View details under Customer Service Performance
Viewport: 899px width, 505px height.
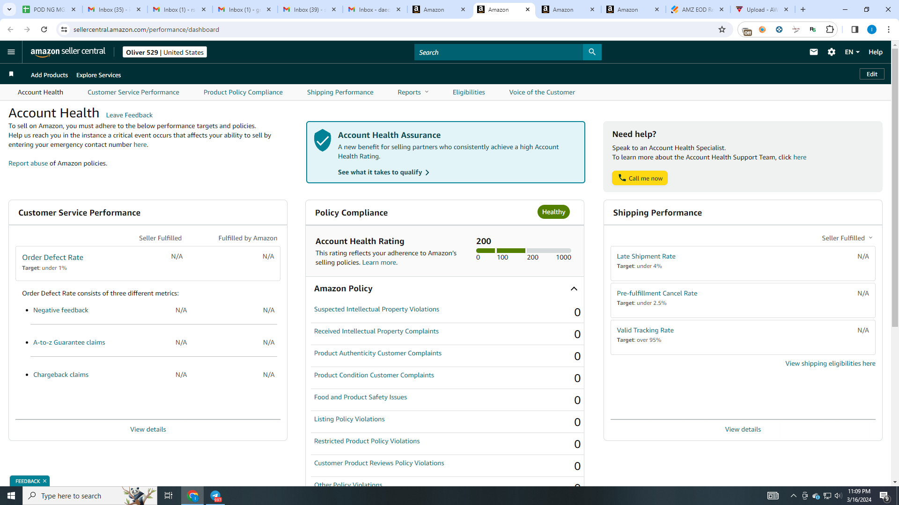click(x=148, y=429)
